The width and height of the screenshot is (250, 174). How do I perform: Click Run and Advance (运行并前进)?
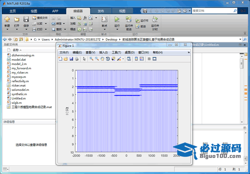tap(129, 23)
